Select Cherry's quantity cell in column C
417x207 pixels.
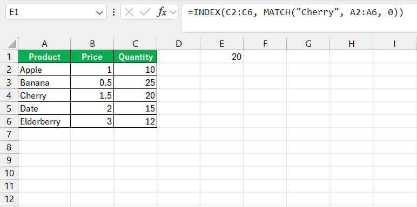136,95
